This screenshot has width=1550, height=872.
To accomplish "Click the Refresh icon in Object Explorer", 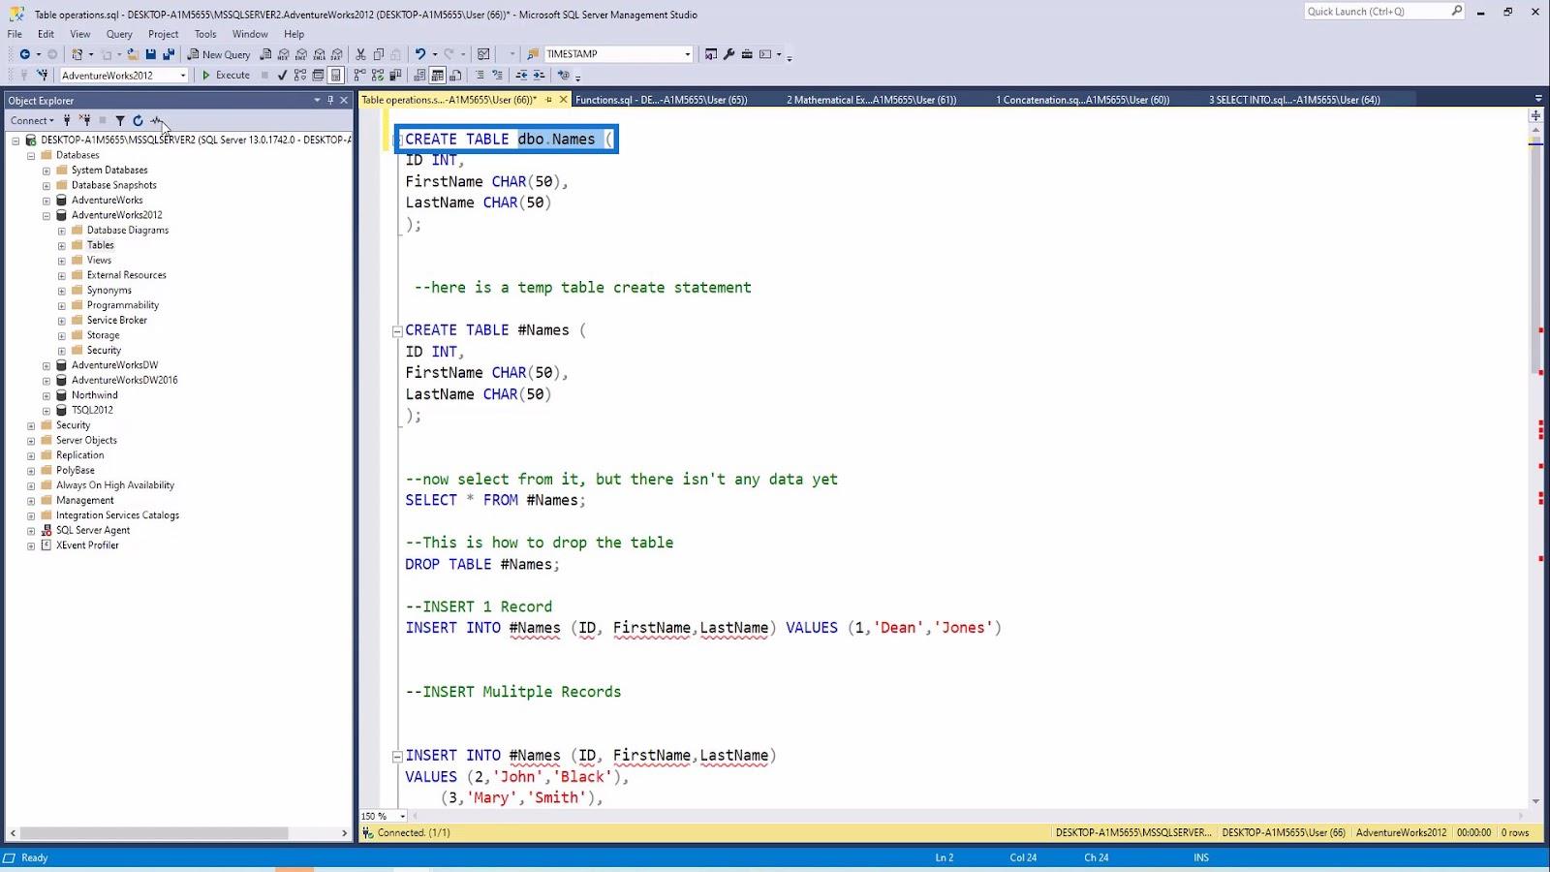I will 138,121.
